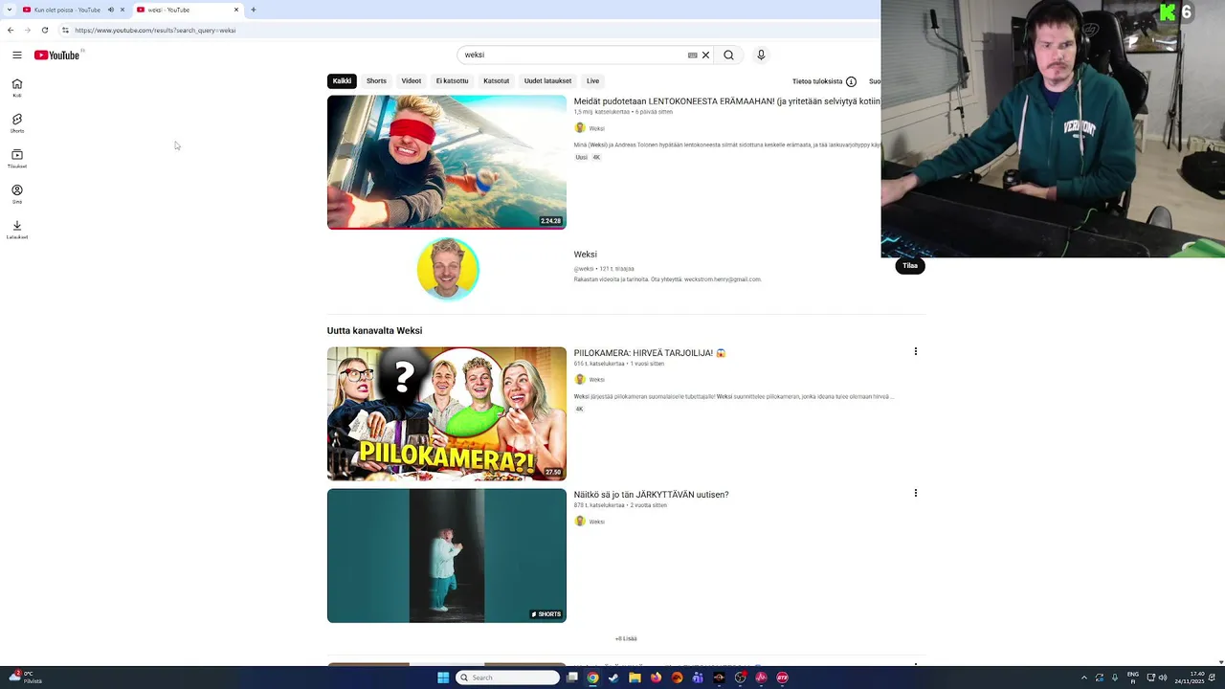1225x689 pixels.
Task: Click the Tietoa tuloksista link
Action: click(817, 81)
